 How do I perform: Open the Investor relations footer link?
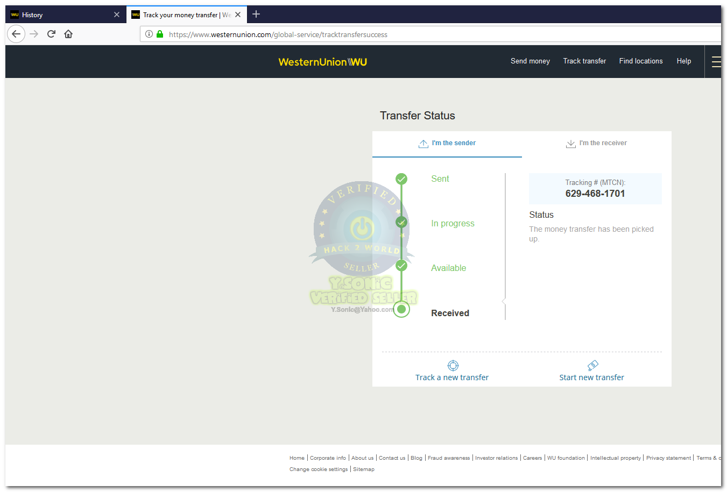(x=496, y=458)
